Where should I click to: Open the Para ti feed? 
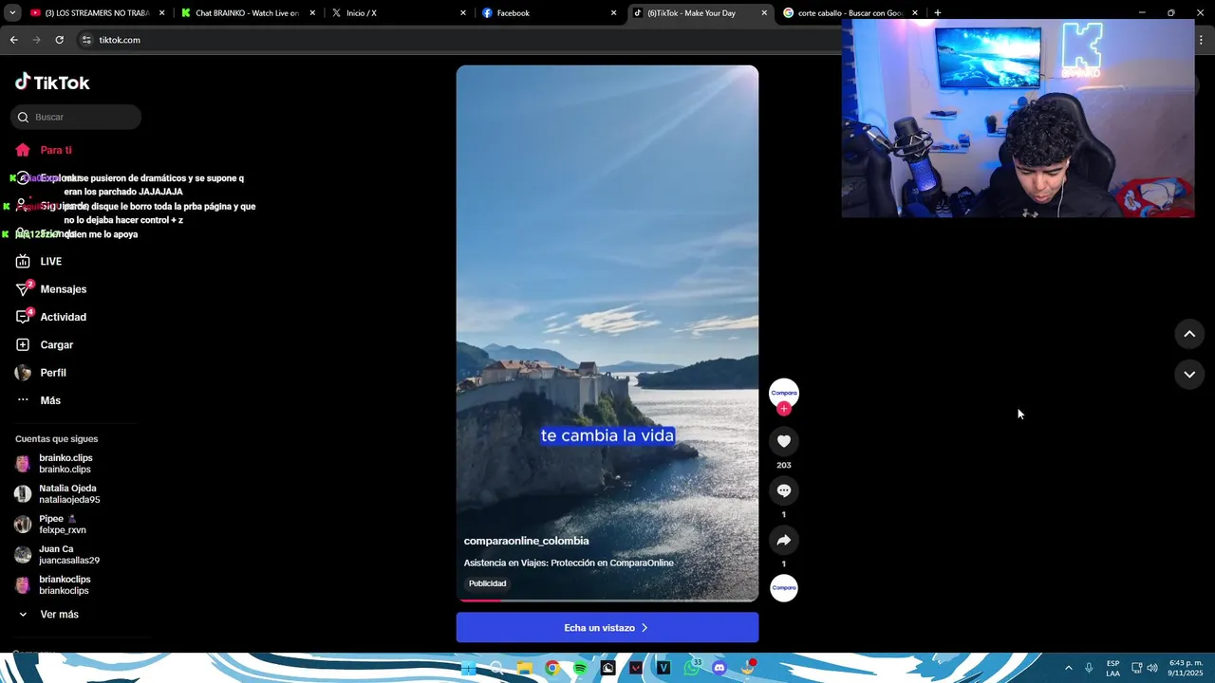(44, 150)
